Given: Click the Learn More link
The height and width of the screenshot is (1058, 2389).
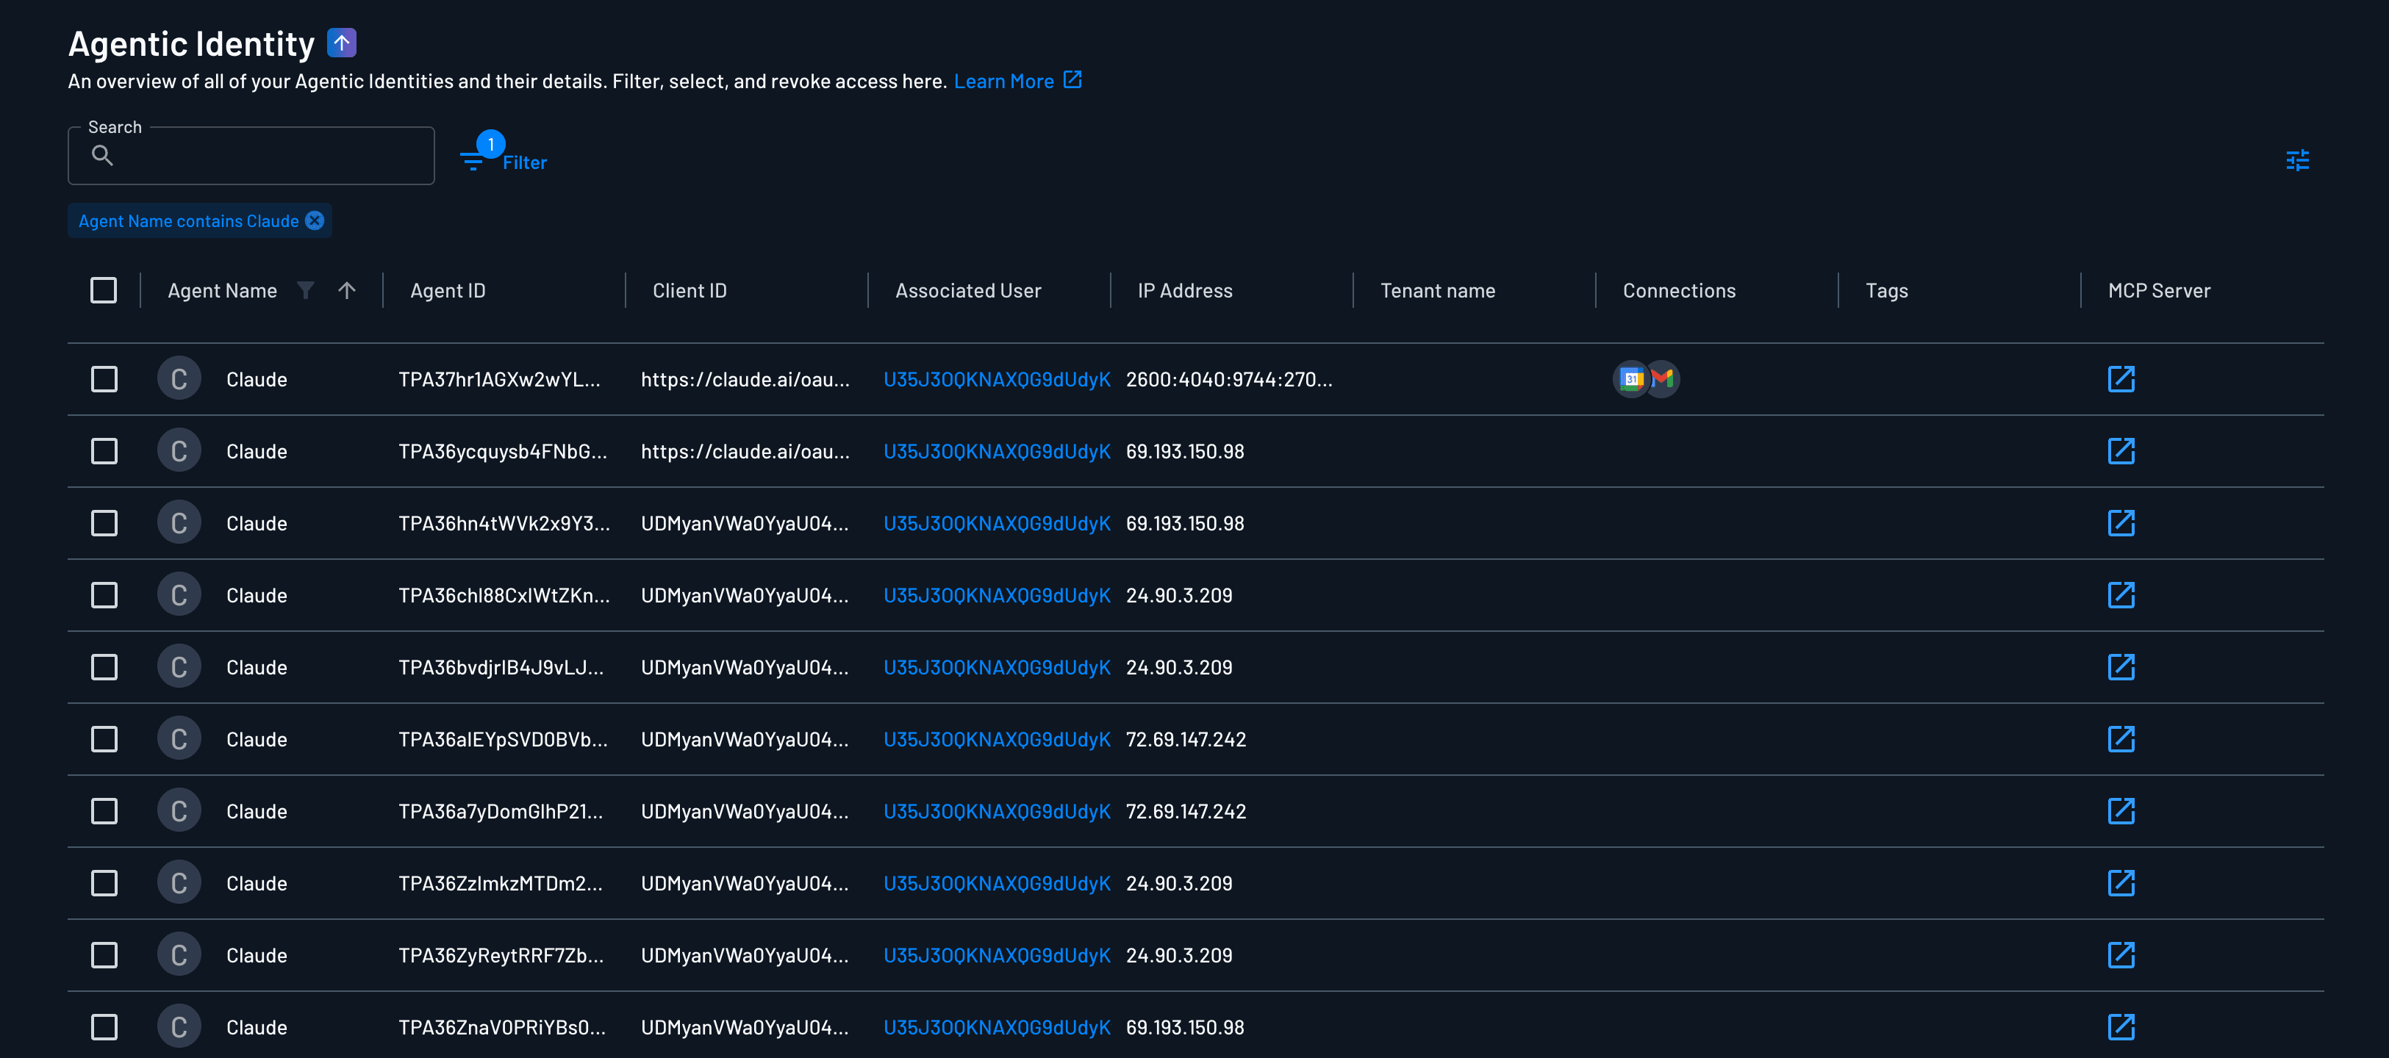Looking at the screenshot, I should pos(1003,82).
